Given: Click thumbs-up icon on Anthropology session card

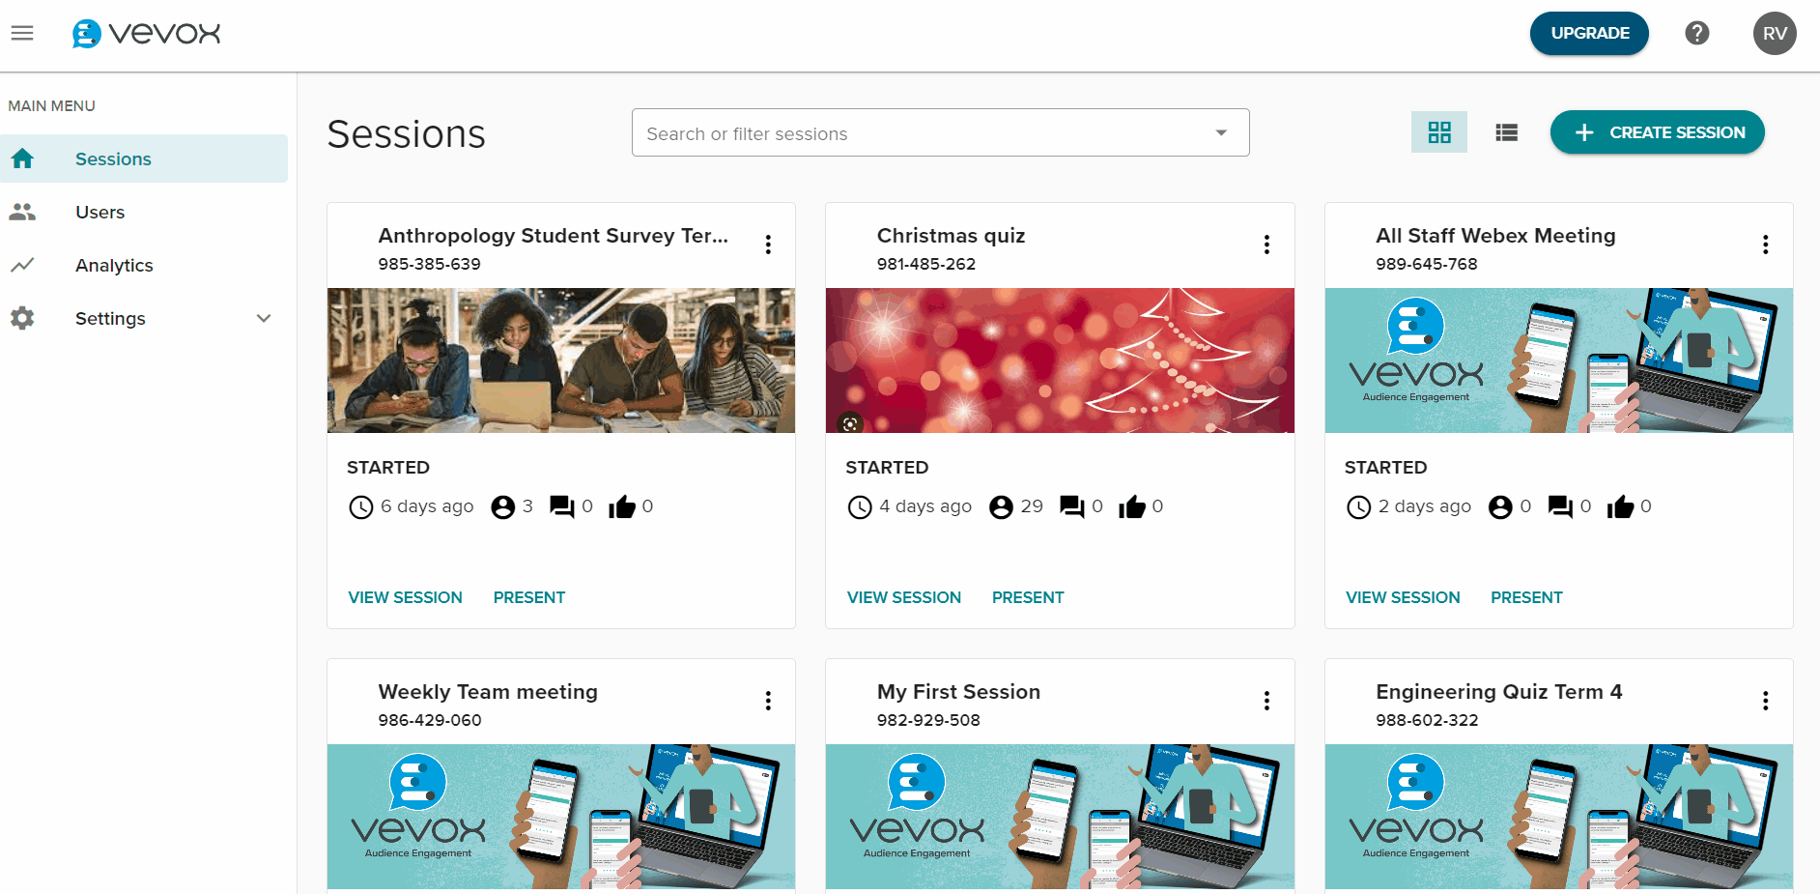Looking at the screenshot, I should pos(622,506).
